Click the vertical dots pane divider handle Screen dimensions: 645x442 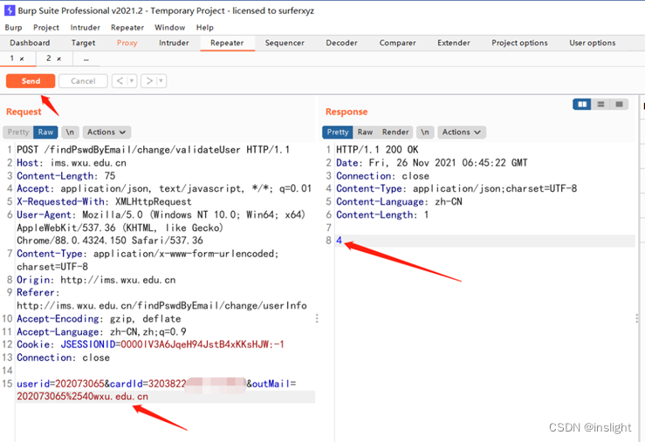pyautogui.click(x=317, y=318)
